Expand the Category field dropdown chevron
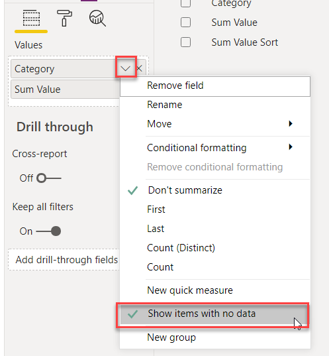This screenshot has height=356, width=329. coord(125,68)
